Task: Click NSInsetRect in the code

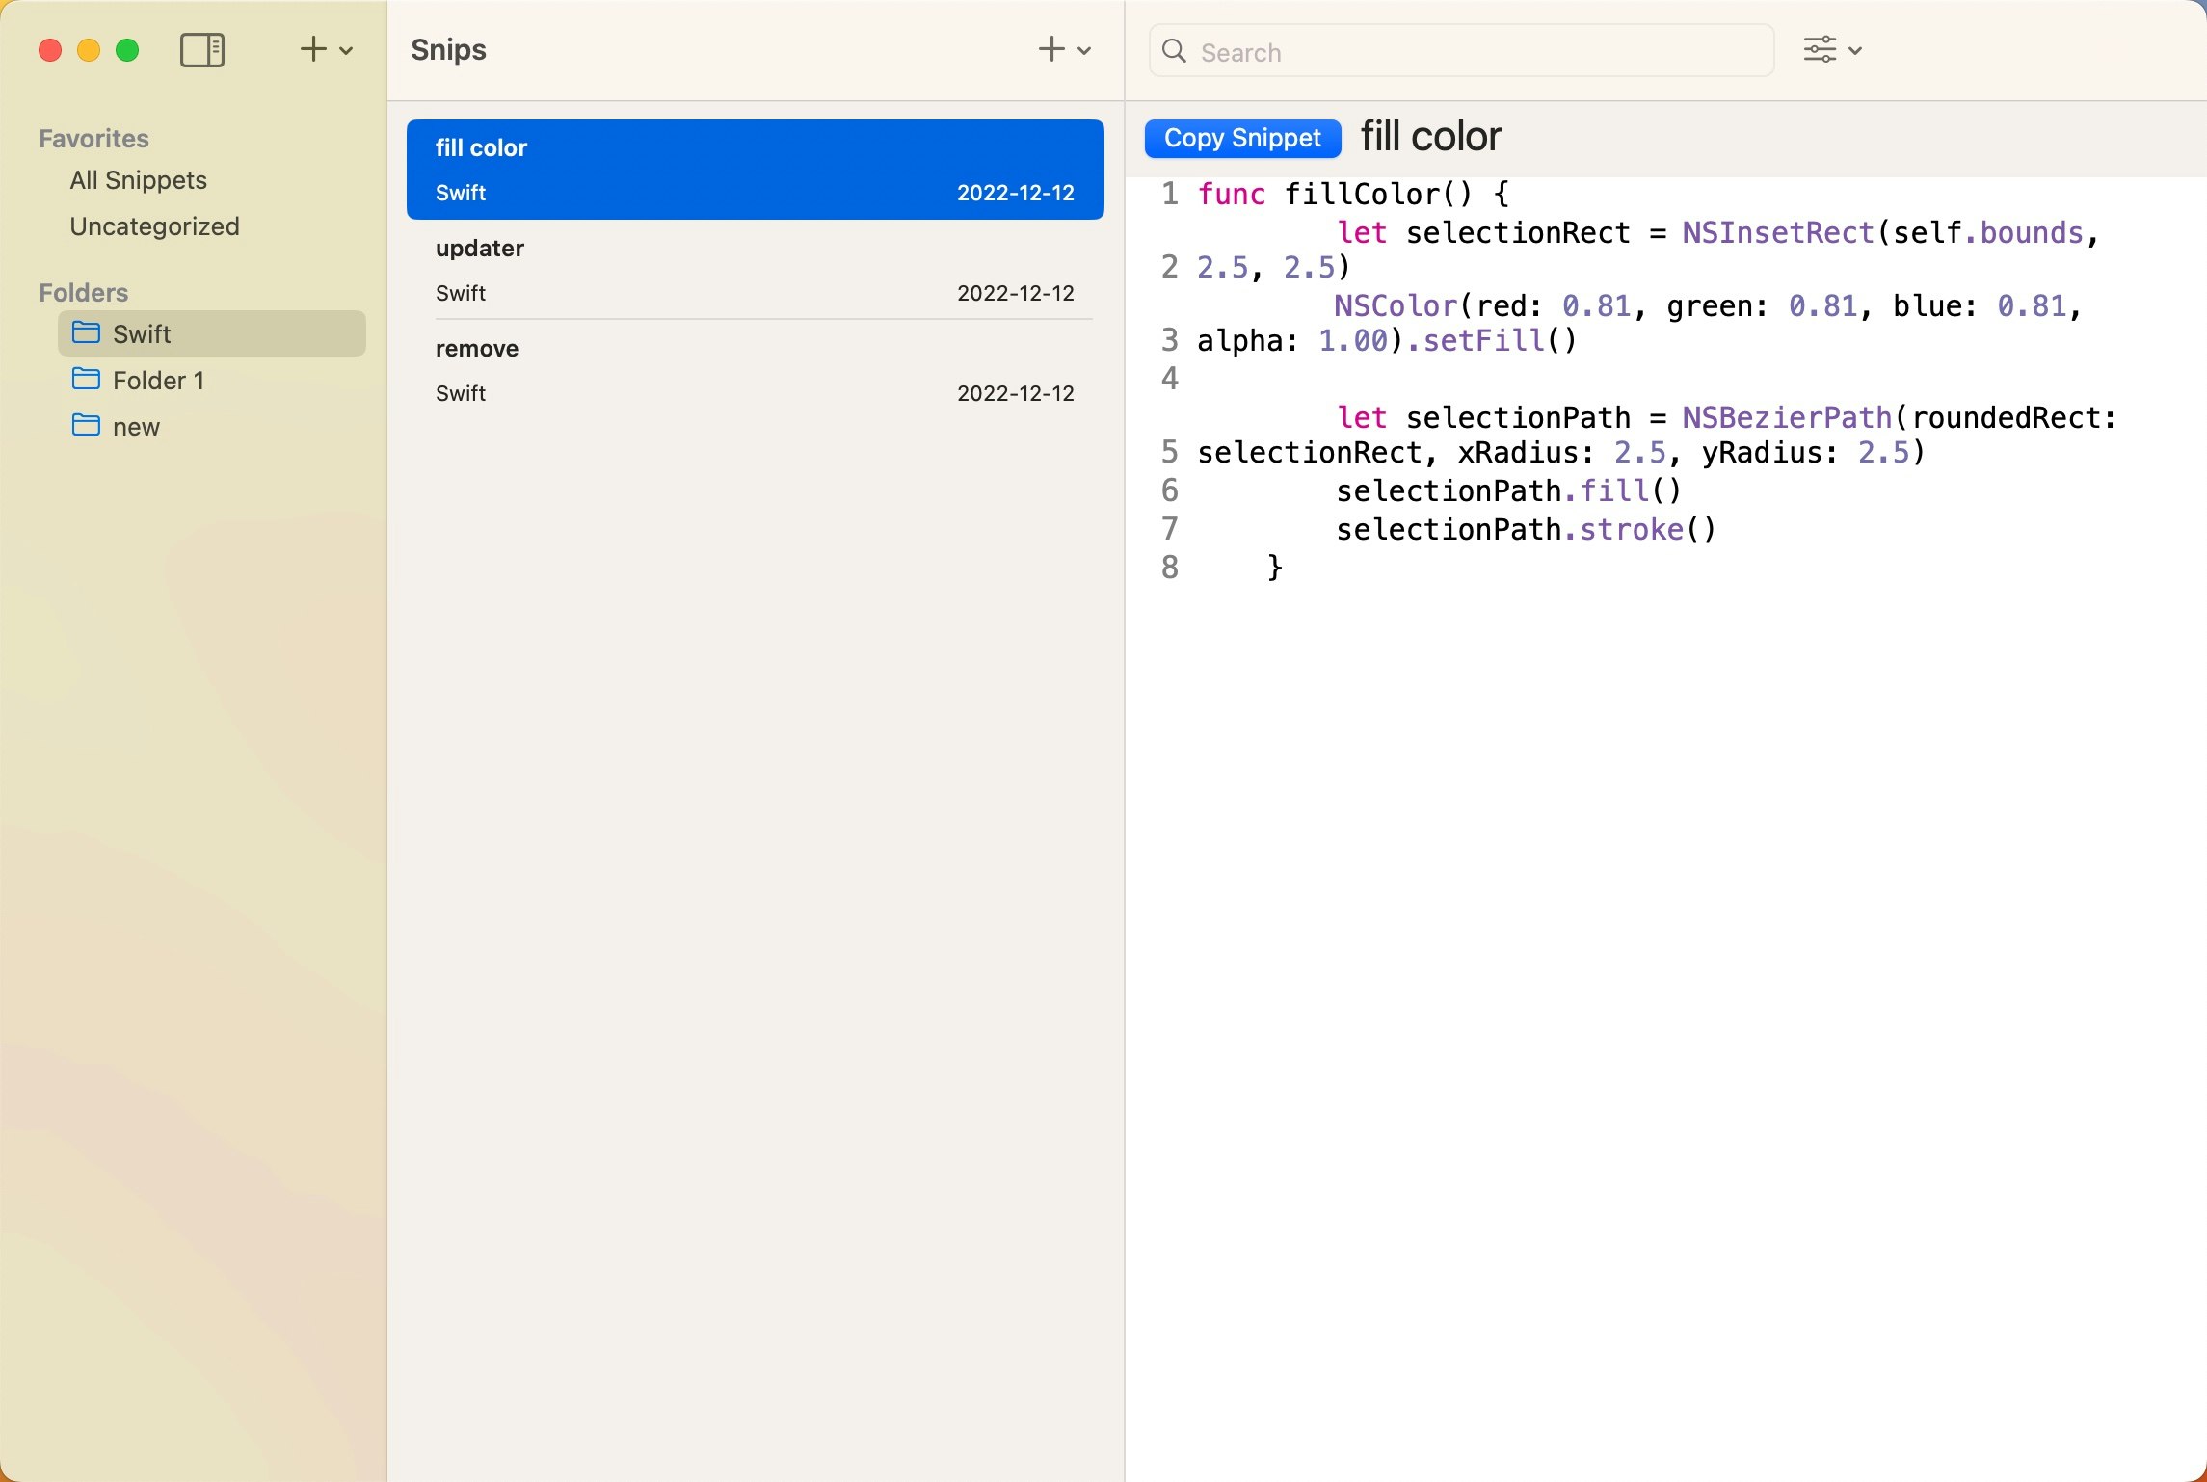Action: [x=1778, y=232]
